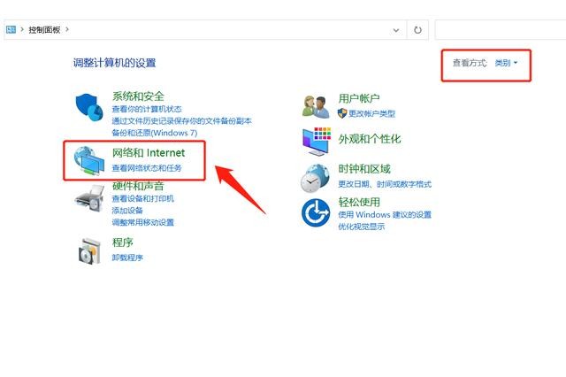Open 更改日期、时间或数字格式 link
566x377 pixels.
coord(385,184)
